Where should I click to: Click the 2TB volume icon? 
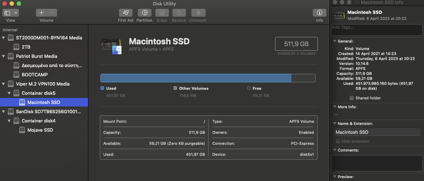[x=16, y=47]
